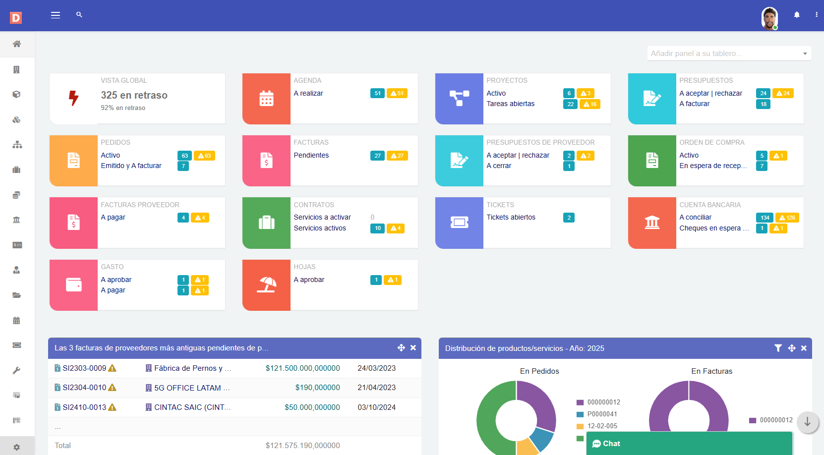Open the Agenda calendar icon in sidebar
The image size is (824, 455).
17,320
